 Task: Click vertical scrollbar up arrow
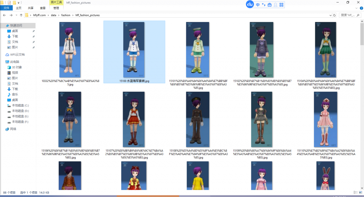pyautogui.click(x=362, y=21)
